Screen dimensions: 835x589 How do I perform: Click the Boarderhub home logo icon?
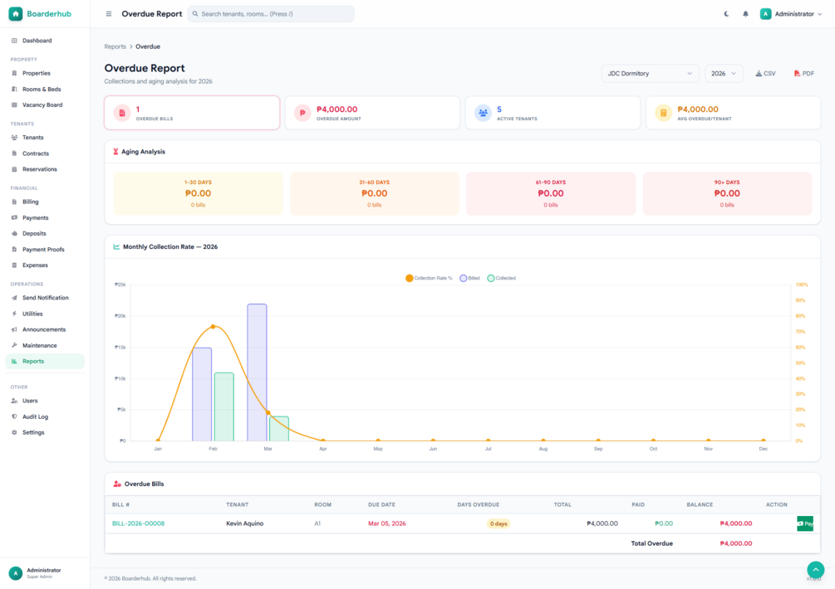pos(16,14)
